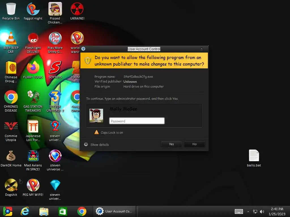Launch Google Chrome from the taskbar

(x=82, y=211)
